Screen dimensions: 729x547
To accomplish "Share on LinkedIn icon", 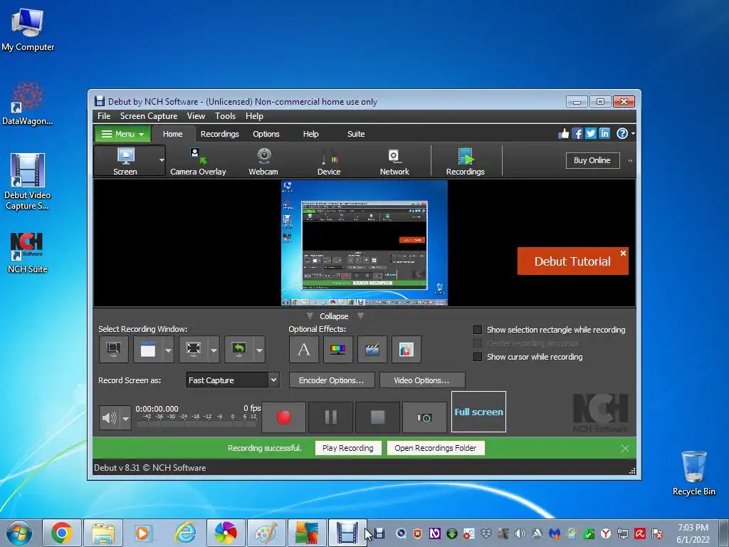I will tap(604, 134).
